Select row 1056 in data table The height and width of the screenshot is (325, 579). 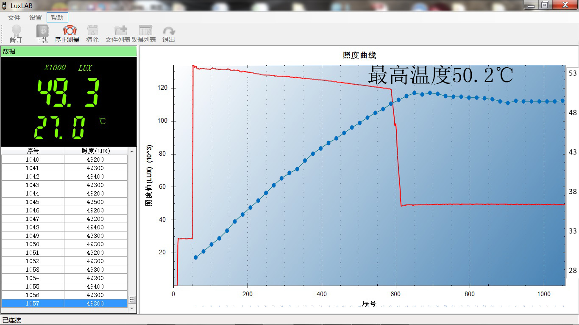click(x=64, y=295)
